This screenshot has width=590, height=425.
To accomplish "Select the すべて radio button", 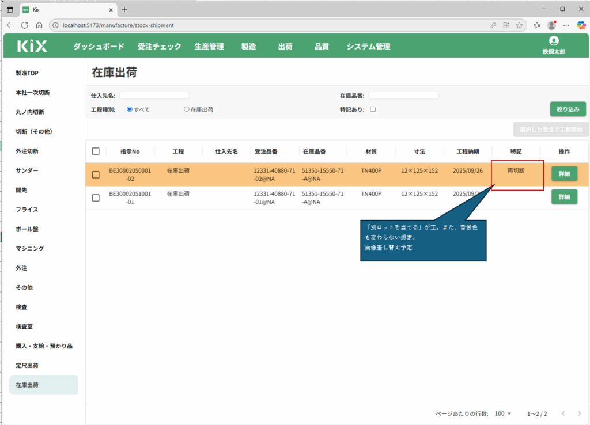I will [x=130, y=109].
